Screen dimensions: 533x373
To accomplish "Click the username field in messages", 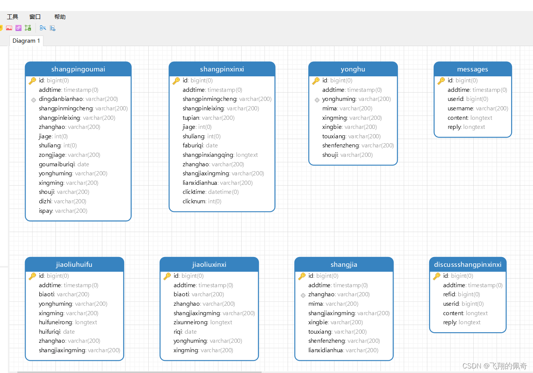I will point(478,108).
